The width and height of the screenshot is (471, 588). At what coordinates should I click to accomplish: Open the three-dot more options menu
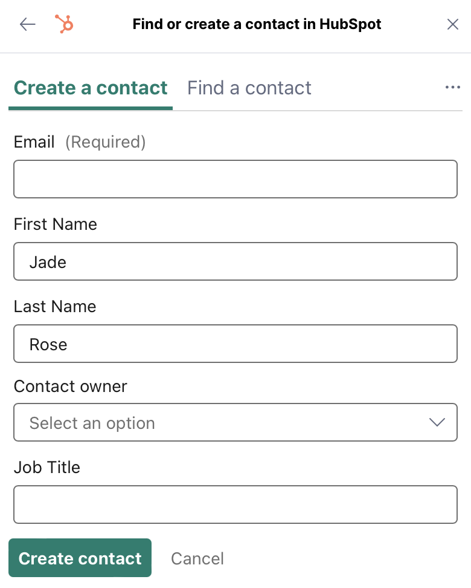tap(453, 87)
